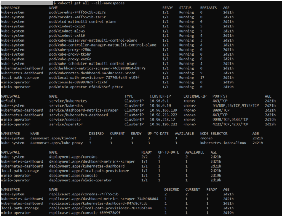Image resolution: width=282 pixels, height=216 pixels.
Task: Click the kubernetes.io/os=linux node selector value
Action: (x=223, y=143)
